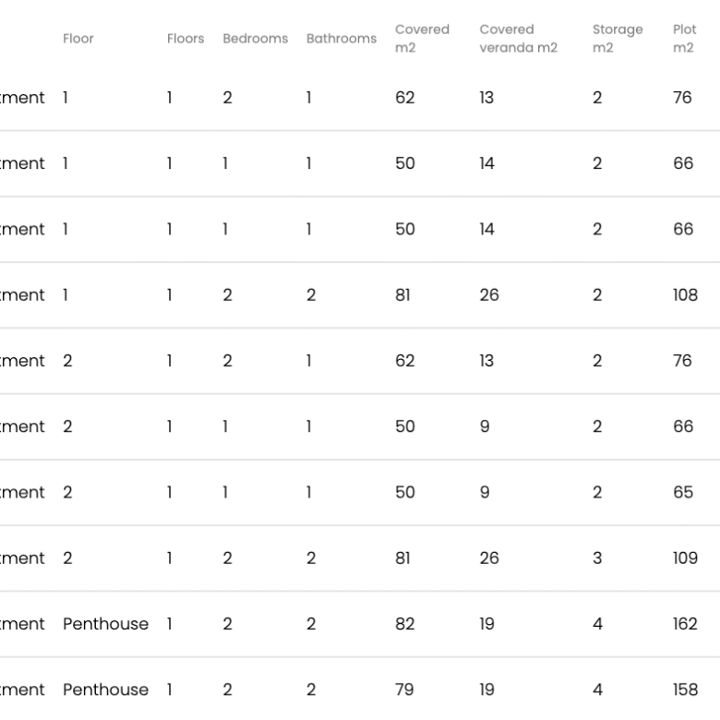Screen dimensions: 720x720
Task: Select the Covered veranda m2 header
Action: pyautogui.click(x=518, y=39)
